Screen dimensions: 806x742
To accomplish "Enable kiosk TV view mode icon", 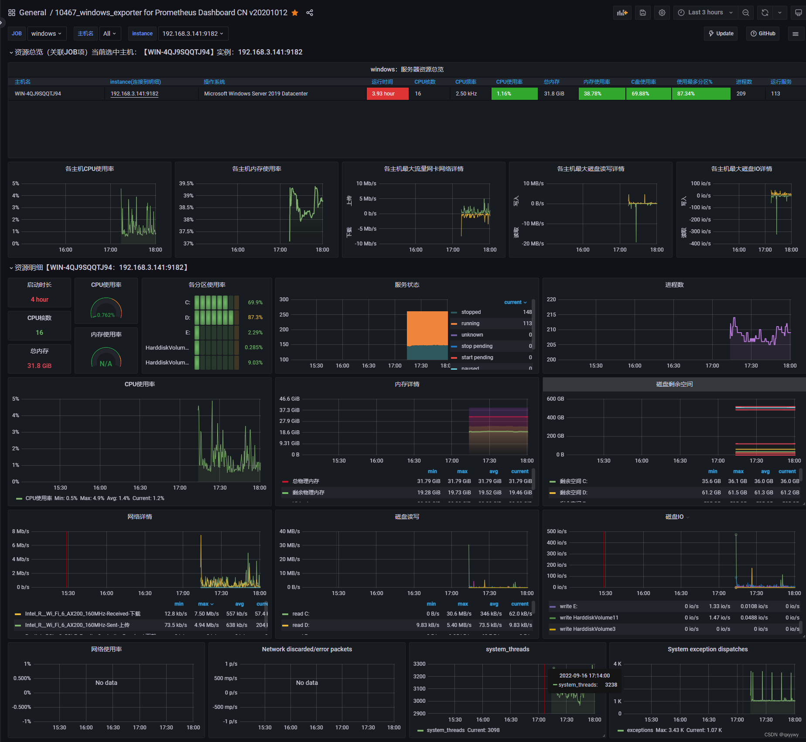I will click(799, 12).
